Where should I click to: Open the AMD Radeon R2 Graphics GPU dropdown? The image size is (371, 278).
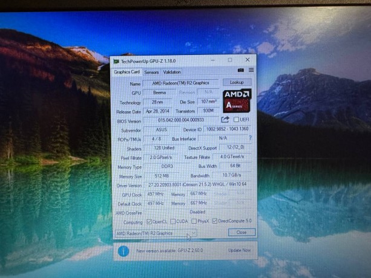click(x=156, y=233)
